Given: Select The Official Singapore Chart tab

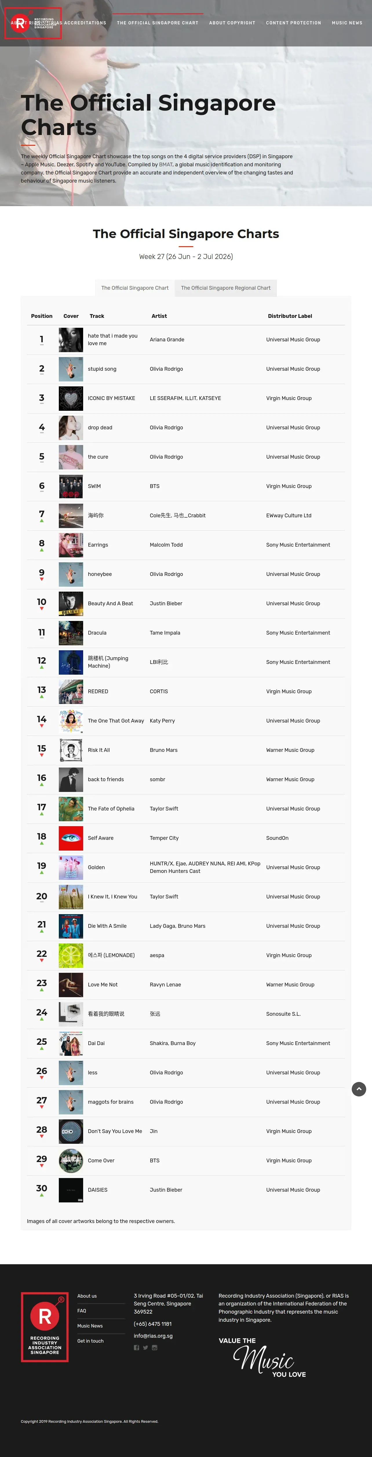Looking at the screenshot, I should pos(135,288).
